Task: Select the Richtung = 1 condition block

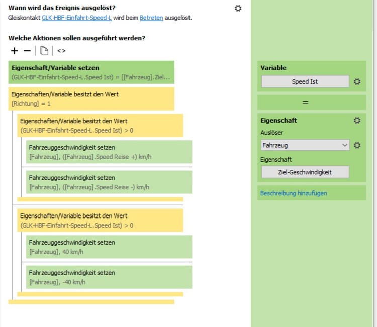Action: [x=91, y=98]
